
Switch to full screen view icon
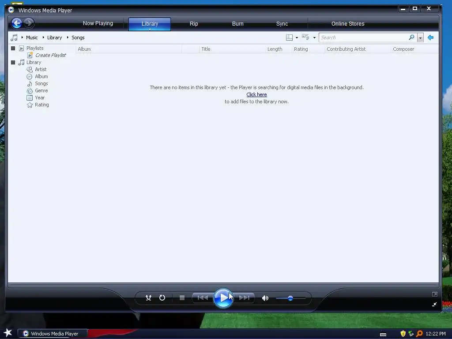435,294
